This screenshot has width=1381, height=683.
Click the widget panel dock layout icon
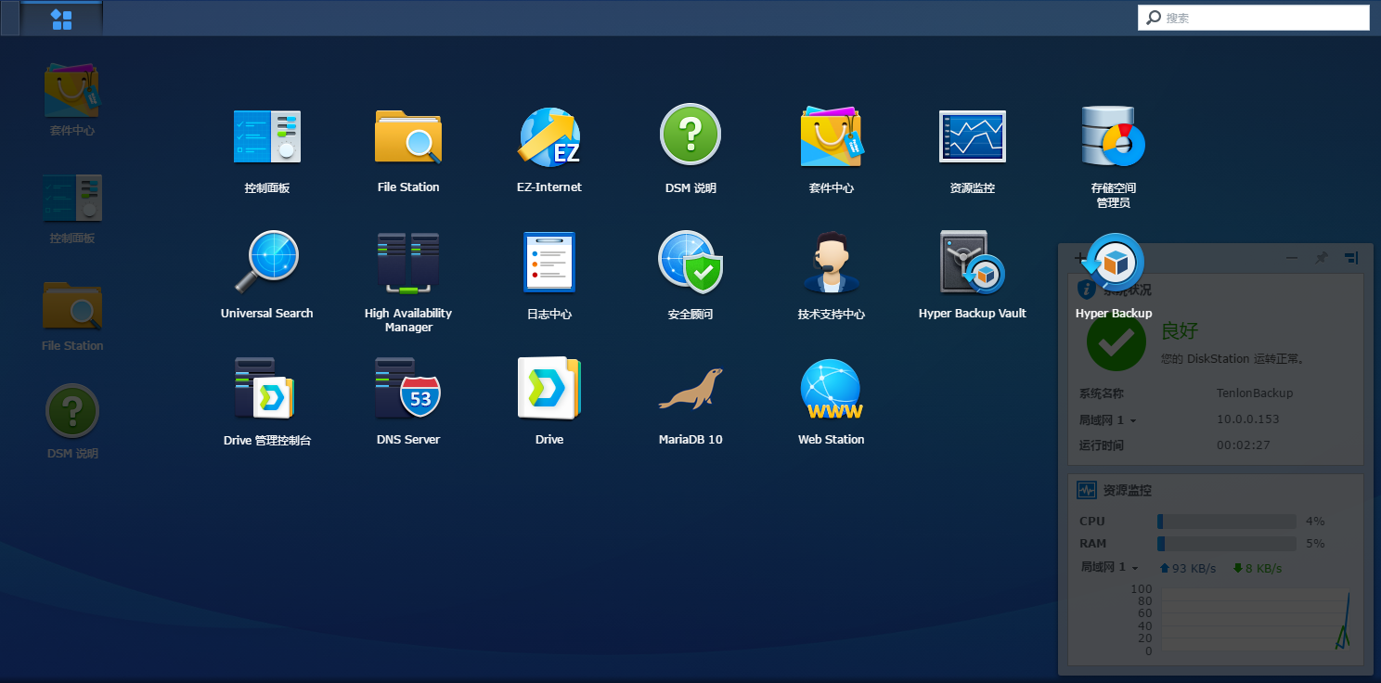(1351, 258)
